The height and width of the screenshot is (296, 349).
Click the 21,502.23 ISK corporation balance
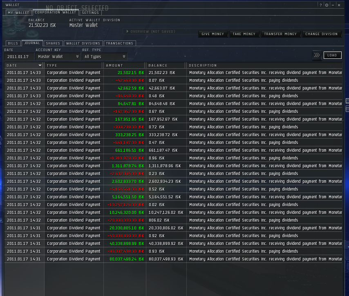pos(42,25)
